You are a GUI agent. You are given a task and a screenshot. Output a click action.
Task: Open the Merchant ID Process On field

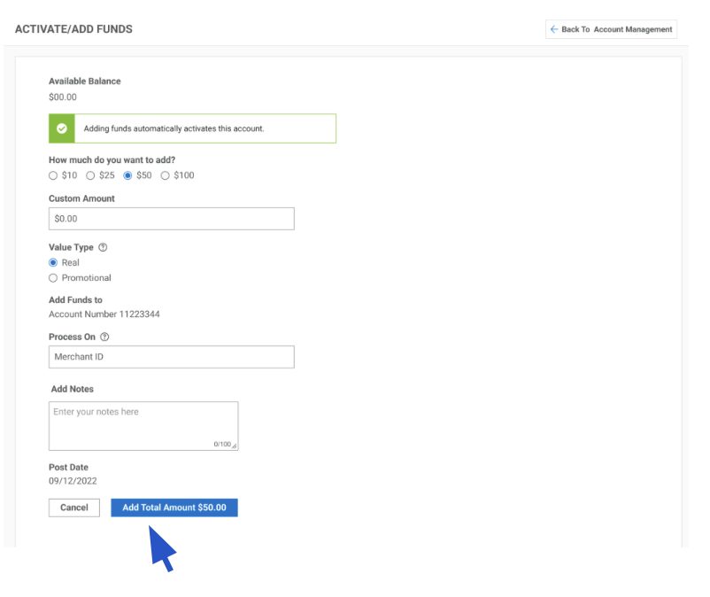(171, 357)
